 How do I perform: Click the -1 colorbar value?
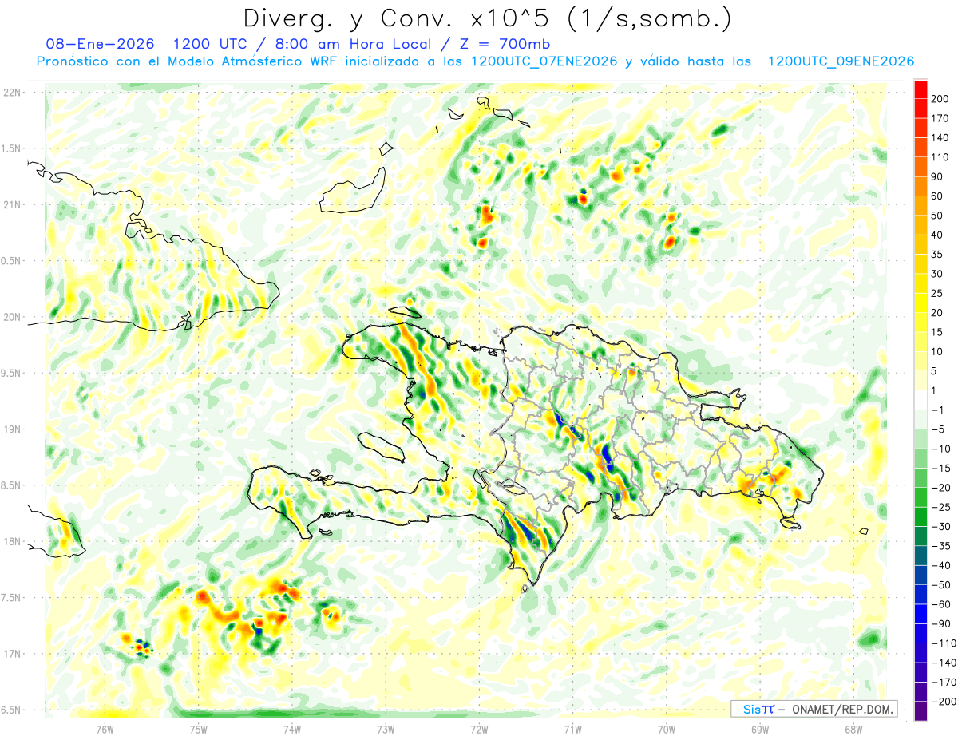click(x=939, y=410)
